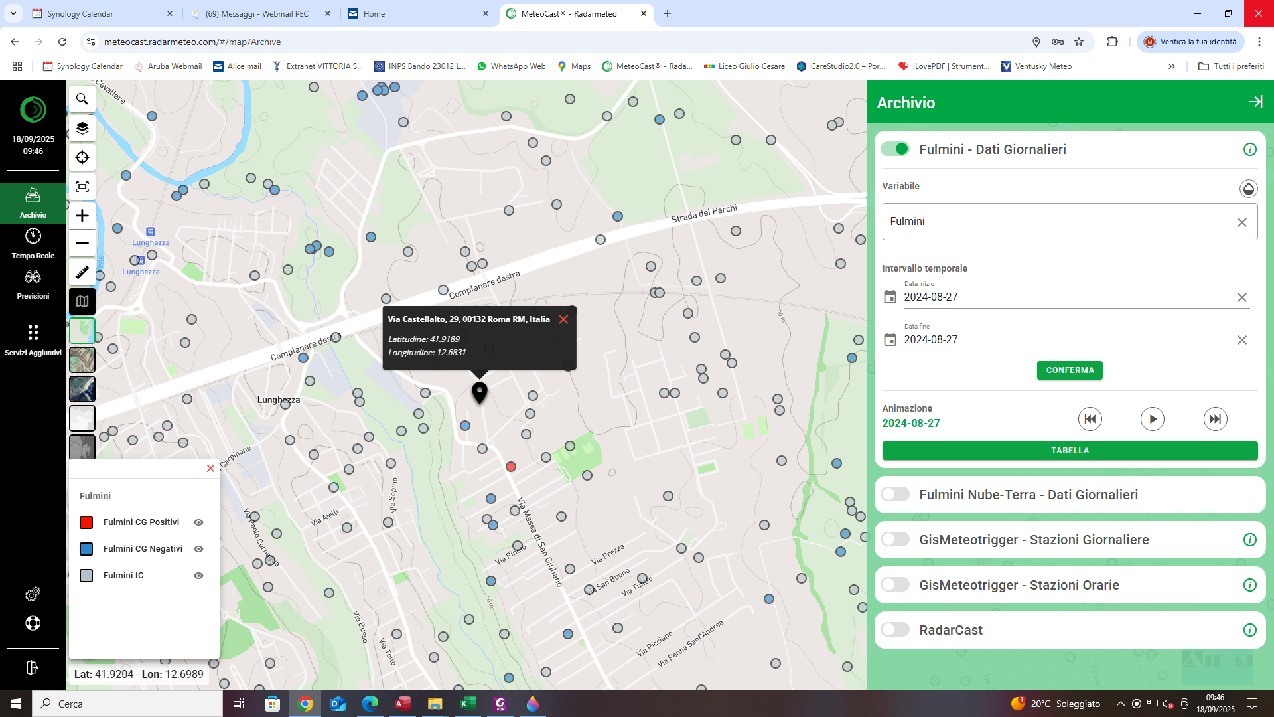Open the map layers stack icon
This screenshot has width=1274, height=717.
[82, 128]
